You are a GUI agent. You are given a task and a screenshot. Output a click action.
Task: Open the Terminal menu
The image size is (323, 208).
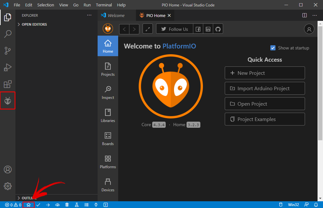click(104, 5)
